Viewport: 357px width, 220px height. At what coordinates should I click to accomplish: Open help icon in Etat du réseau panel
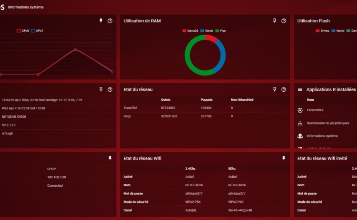click(284, 89)
